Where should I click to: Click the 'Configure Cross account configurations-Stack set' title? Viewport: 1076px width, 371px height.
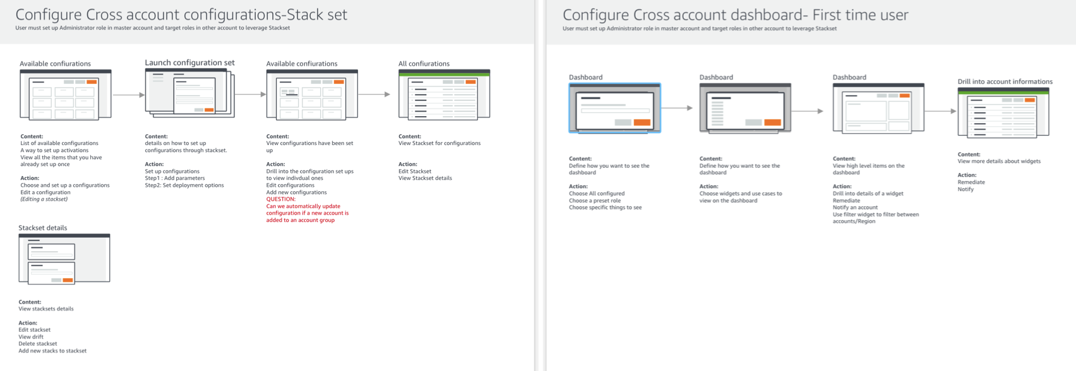(x=181, y=15)
